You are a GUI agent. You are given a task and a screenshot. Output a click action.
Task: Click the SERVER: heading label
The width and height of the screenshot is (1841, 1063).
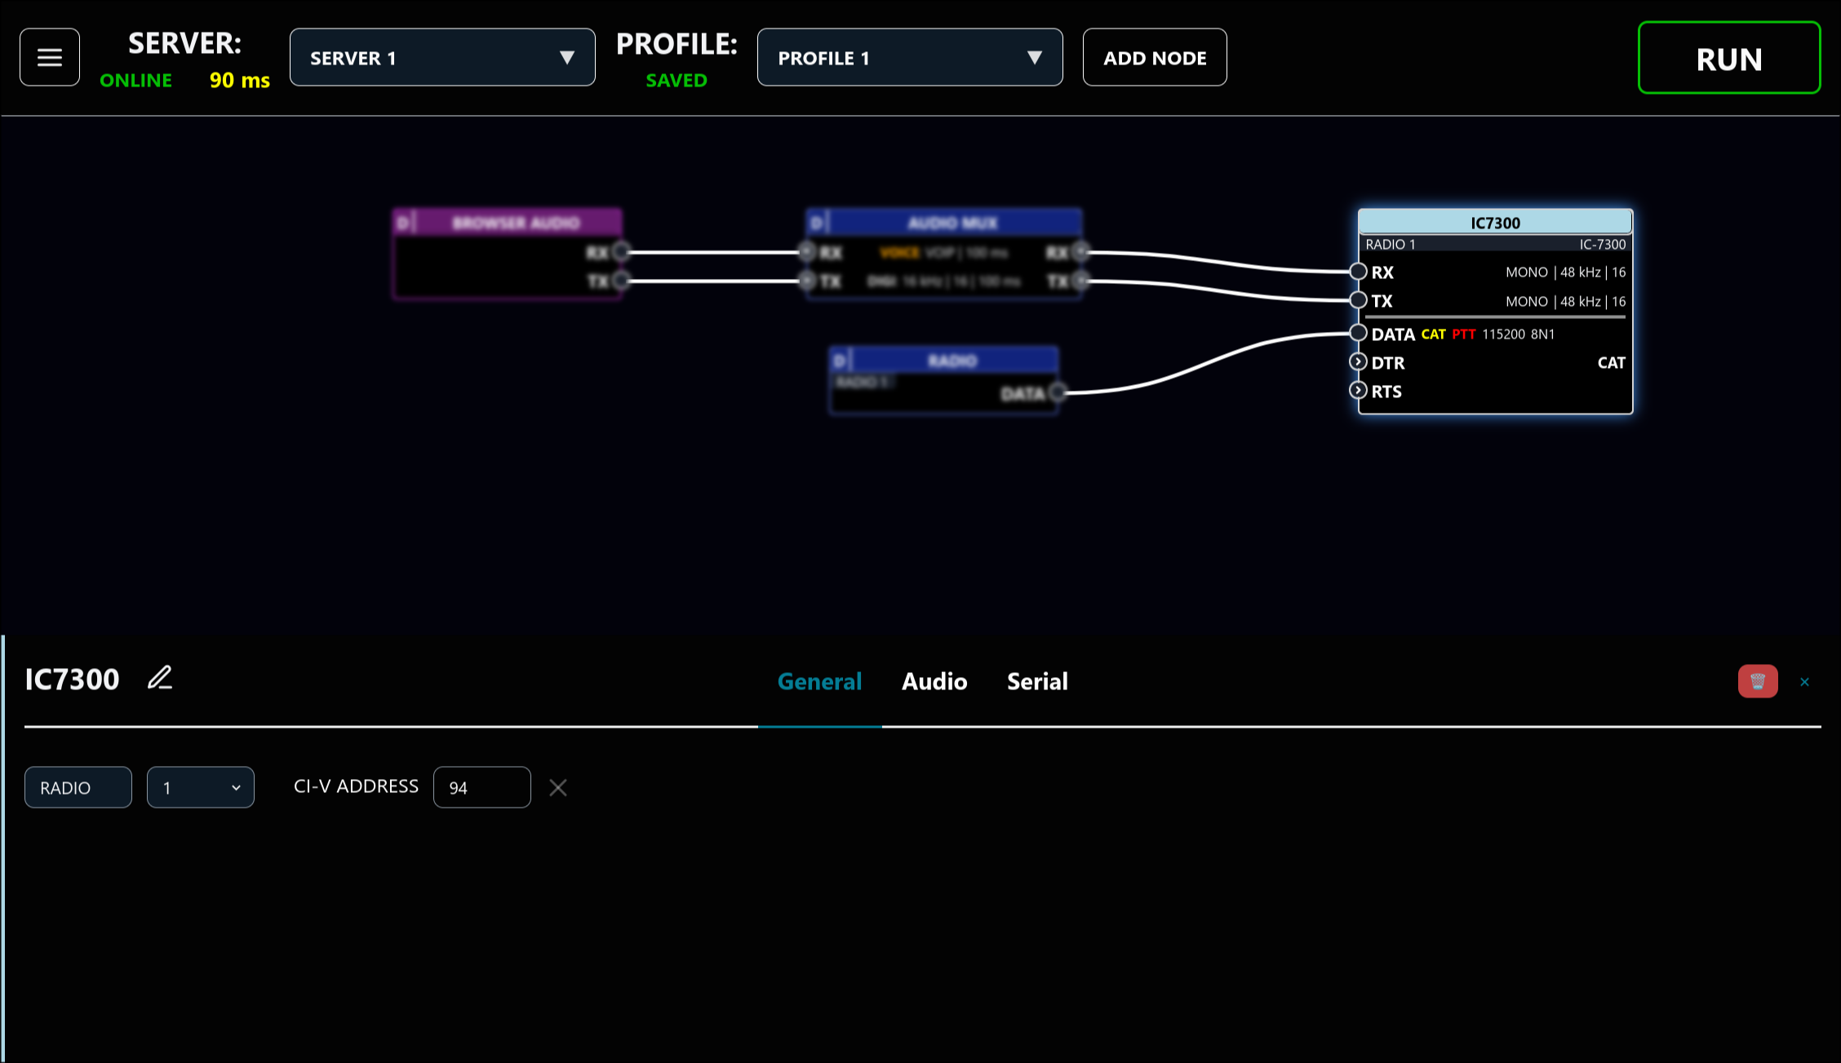pos(184,43)
